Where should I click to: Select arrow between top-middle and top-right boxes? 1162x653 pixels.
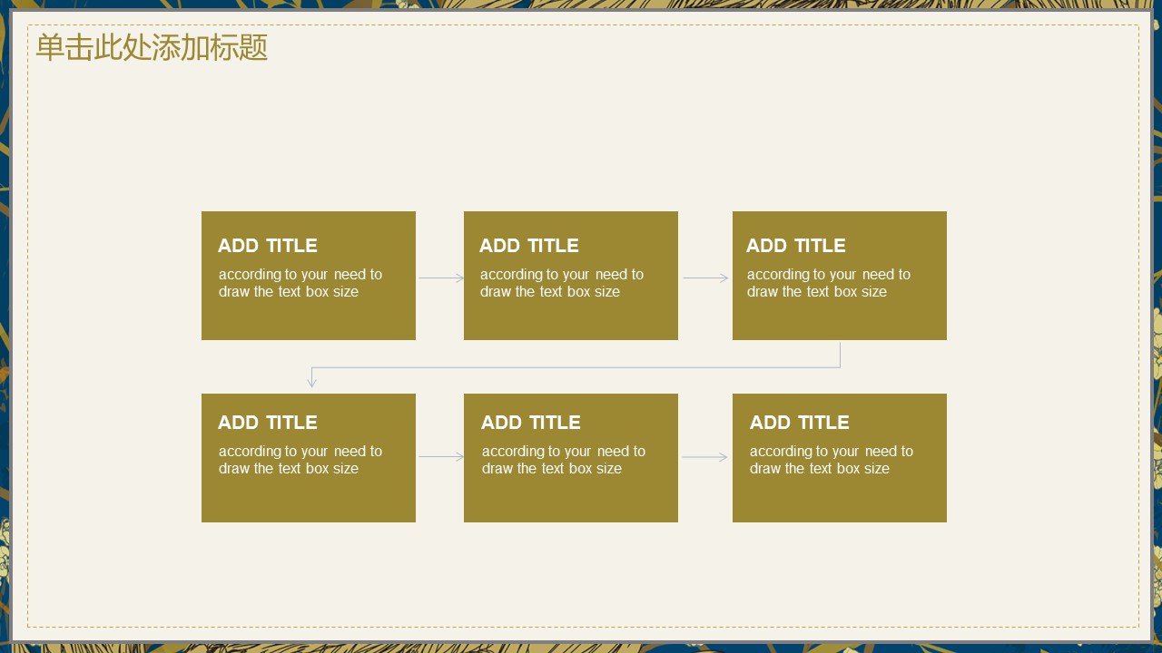tap(705, 278)
